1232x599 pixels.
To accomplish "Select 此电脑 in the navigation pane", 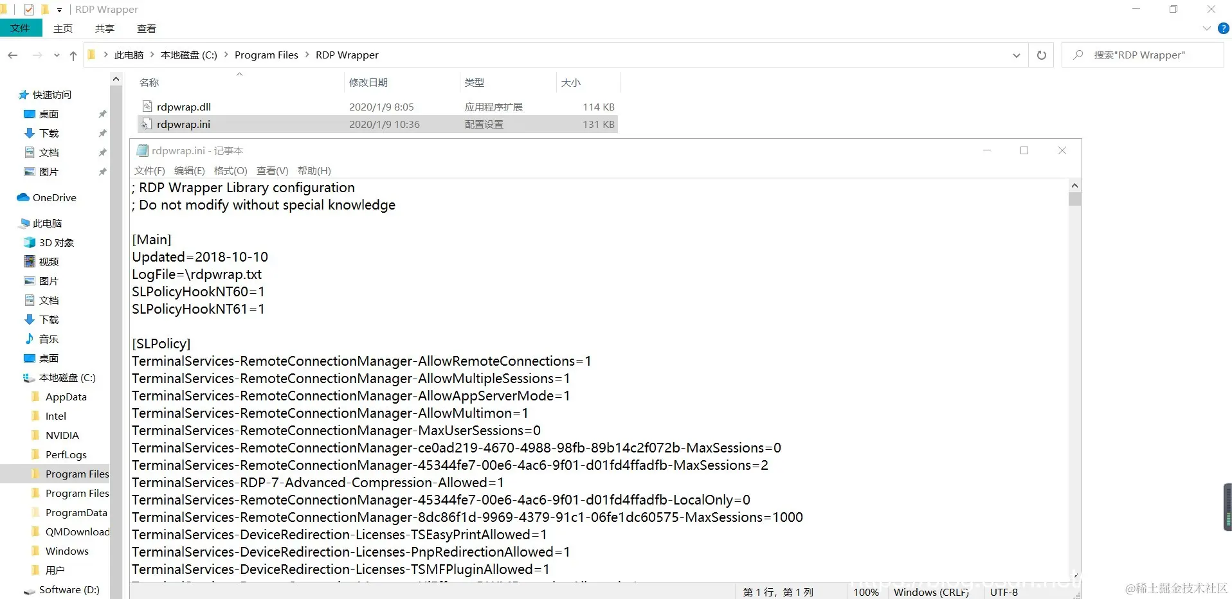I will (x=47, y=224).
